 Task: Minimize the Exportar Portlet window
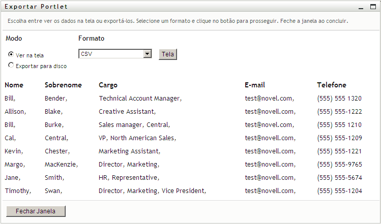click(361, 7)
